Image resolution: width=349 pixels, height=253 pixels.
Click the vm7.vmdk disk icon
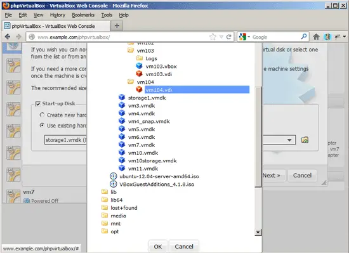(122, 145)
